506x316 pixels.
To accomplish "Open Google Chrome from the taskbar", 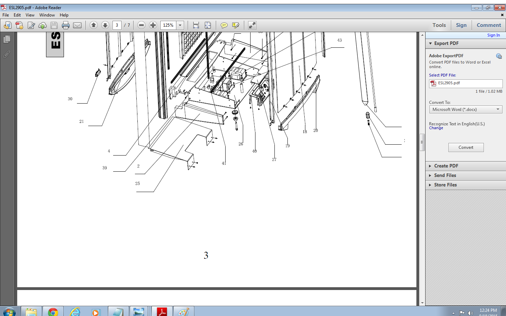I will click(x=53, y=311).
